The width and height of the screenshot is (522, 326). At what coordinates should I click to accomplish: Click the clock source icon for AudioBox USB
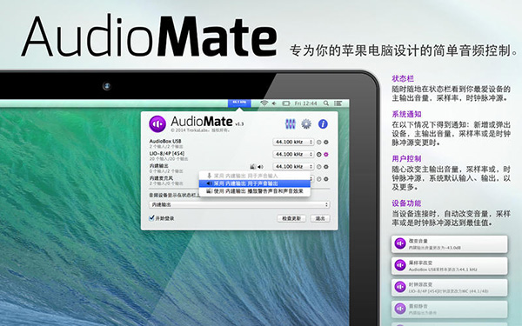(x=319, y=142)
